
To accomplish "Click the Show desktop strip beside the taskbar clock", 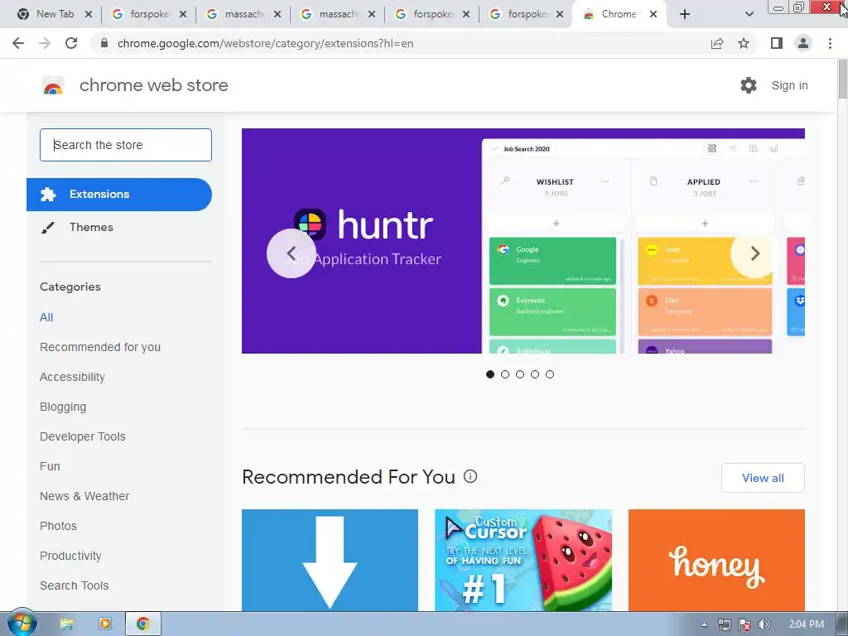I will [842, 624].
